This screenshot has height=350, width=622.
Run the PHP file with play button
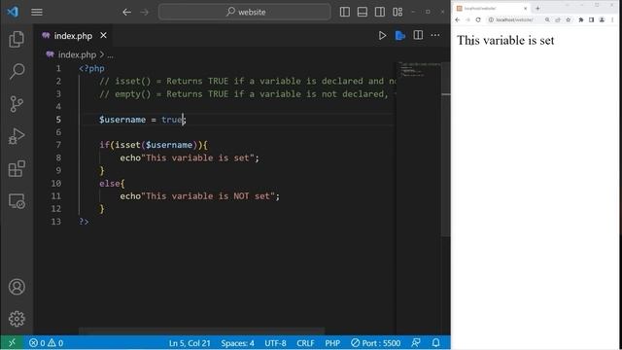[x=382, y=36]
